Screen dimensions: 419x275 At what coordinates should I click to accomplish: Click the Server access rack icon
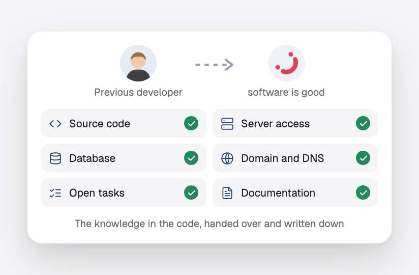[x=227, y=124]
